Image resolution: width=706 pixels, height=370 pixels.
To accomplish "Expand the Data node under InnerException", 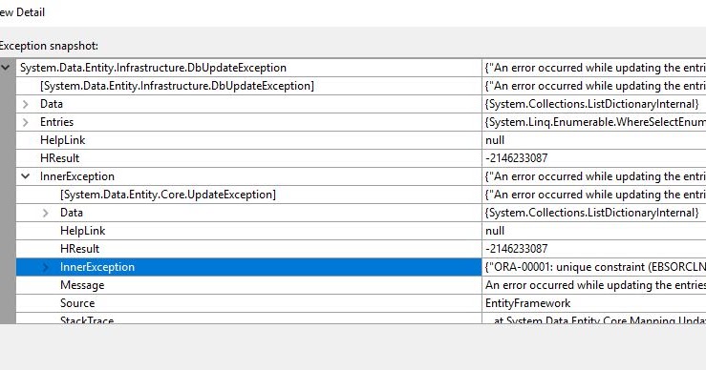I will (x=46, y=213).
